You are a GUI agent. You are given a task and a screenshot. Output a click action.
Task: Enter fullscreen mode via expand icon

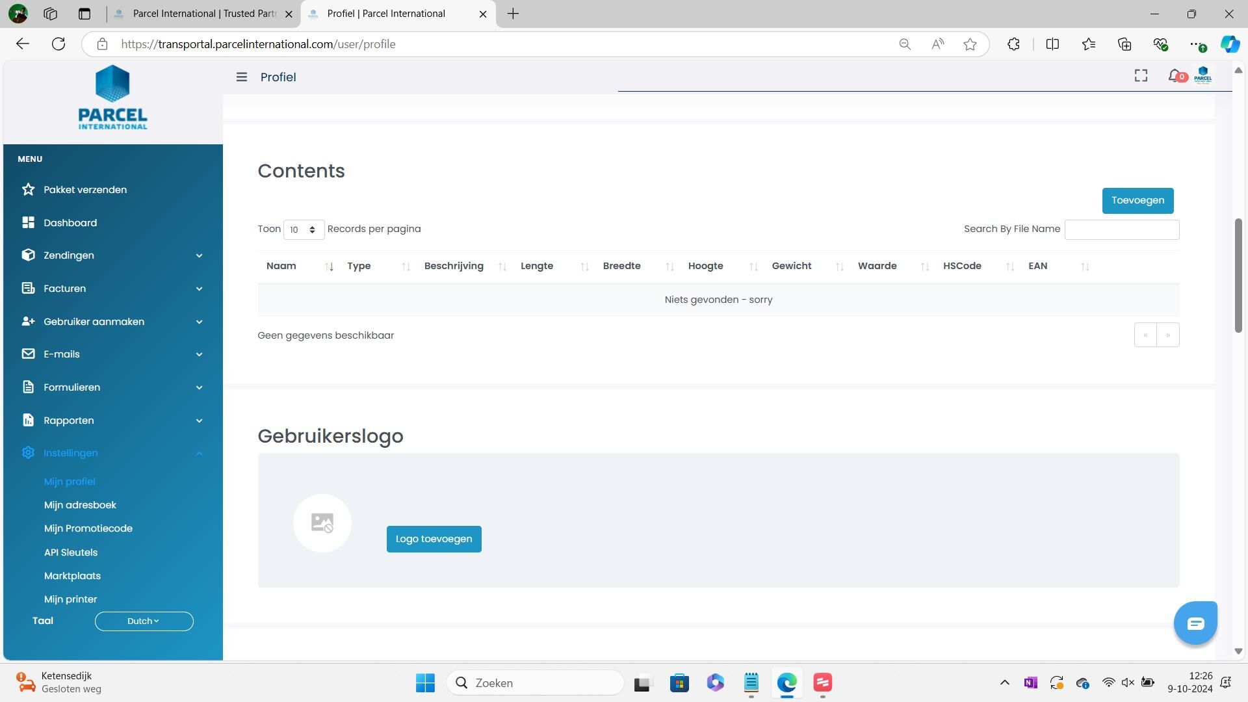[1141, 76]
